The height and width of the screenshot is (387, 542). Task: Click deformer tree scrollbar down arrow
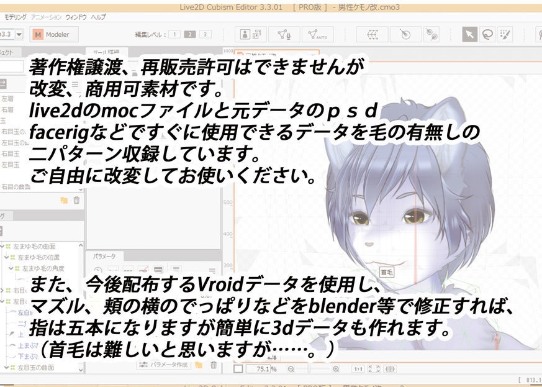(x=81, y=370)
